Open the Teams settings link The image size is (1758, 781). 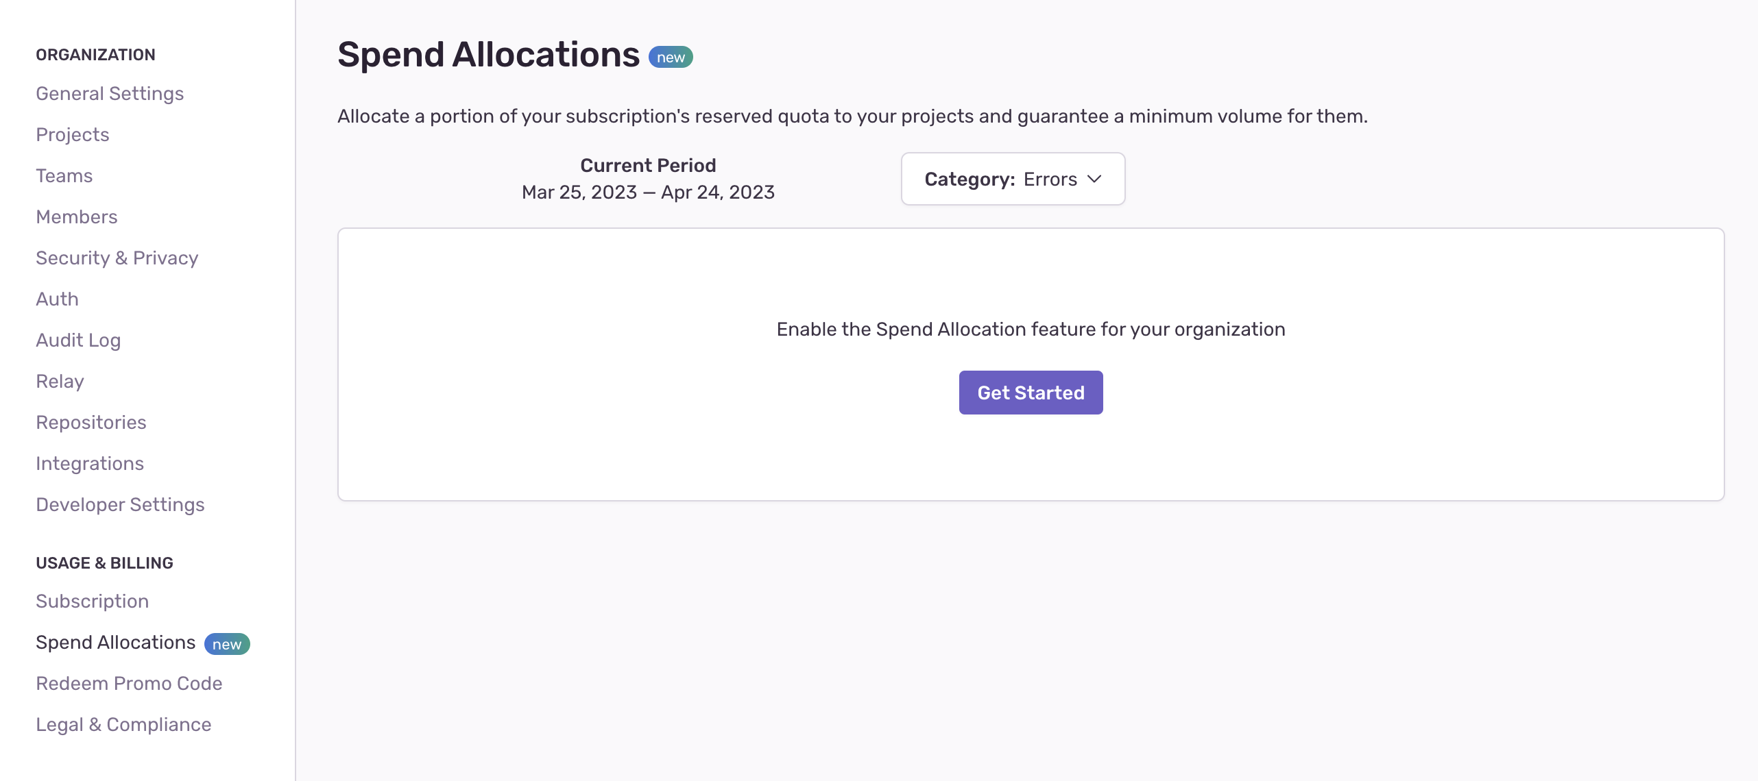pos(64,175)
